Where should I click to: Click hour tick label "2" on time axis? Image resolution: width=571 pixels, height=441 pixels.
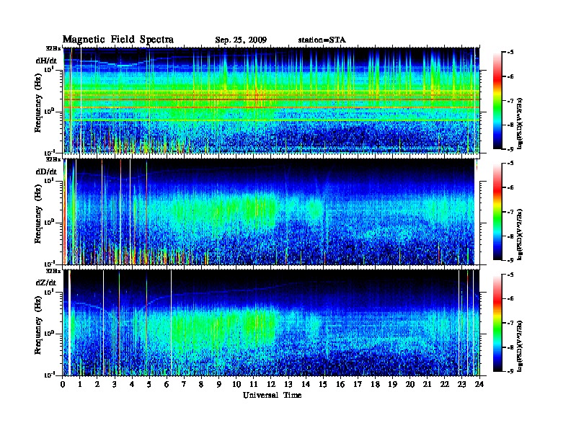tap(97, 384)
